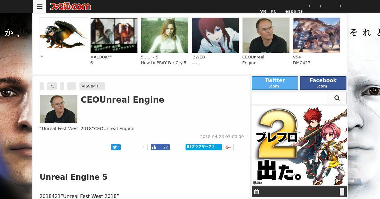Click the 'Unreal Engine 5' section heading
This screenshot has width=380, height=199.
tap(73, 177)
